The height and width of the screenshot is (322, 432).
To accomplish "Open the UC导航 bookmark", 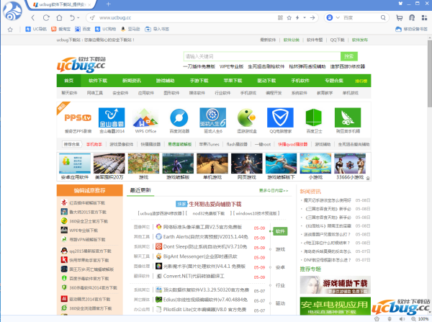I will click(x=36, y=29).
